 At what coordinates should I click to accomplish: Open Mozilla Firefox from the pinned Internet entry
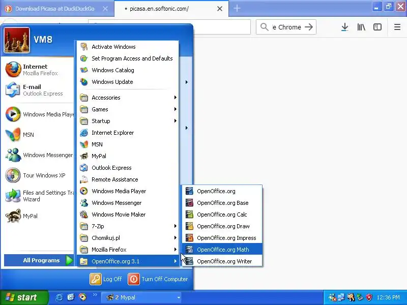39,70
